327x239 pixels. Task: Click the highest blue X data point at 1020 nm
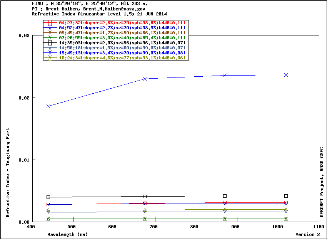(x=286, y=75)
